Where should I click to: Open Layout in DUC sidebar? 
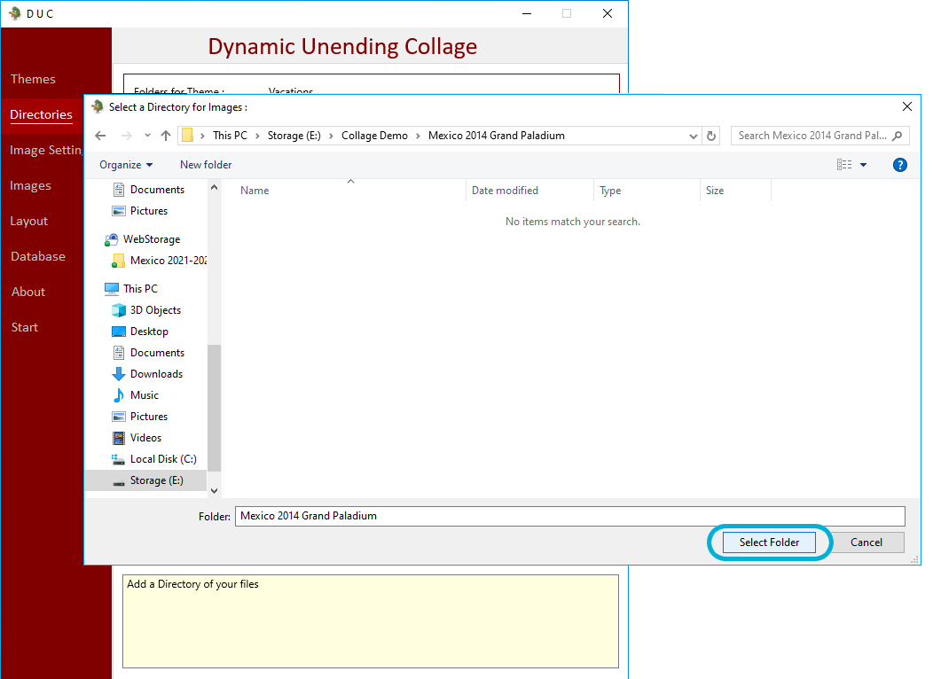(28, 222)
